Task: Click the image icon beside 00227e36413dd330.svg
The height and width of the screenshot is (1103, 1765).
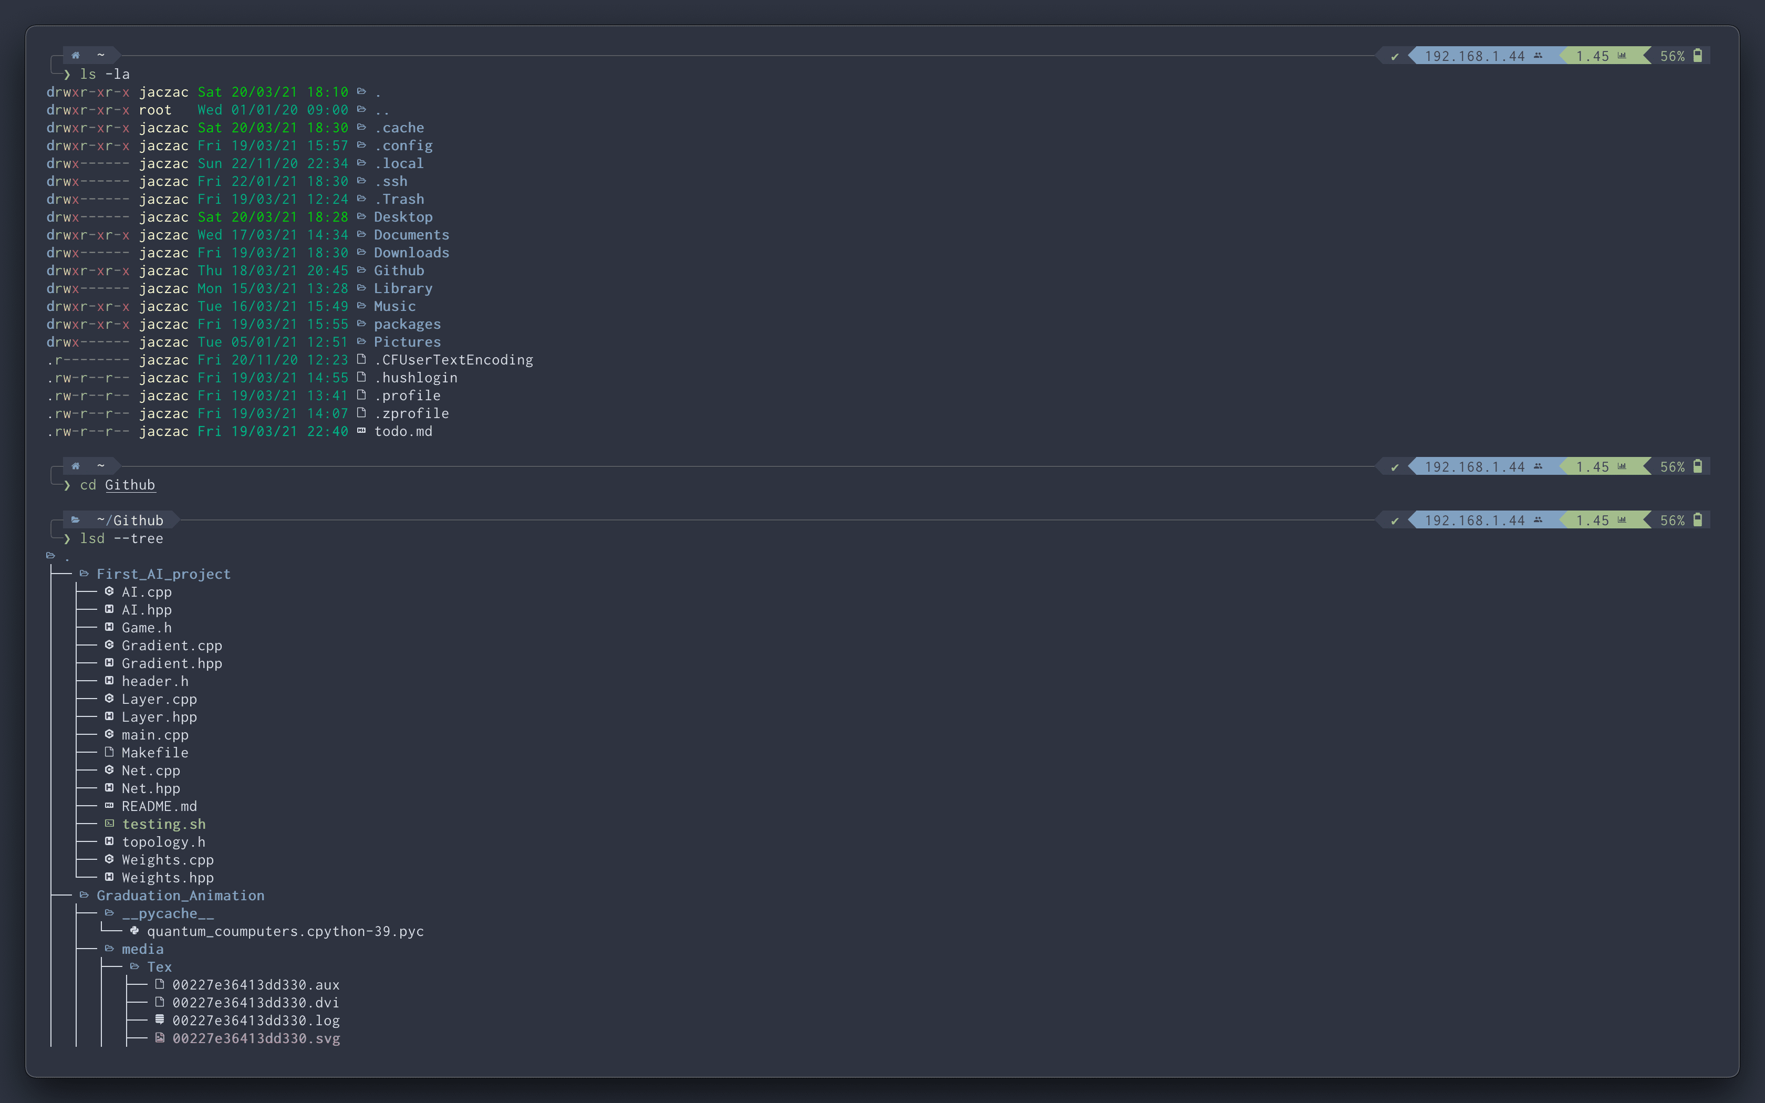Action: click(160, 1038)
